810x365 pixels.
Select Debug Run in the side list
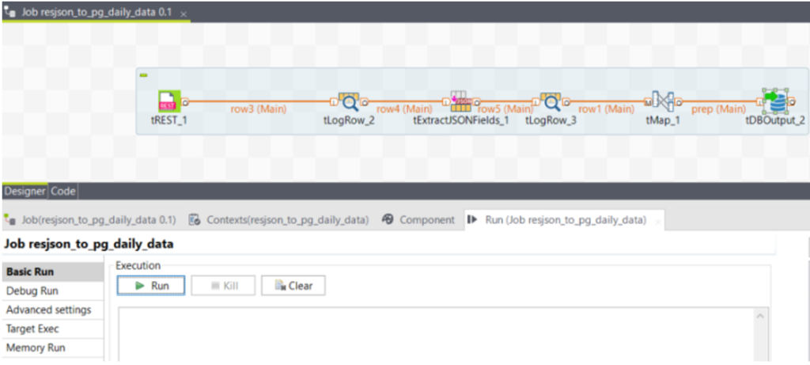click(32, 291)
